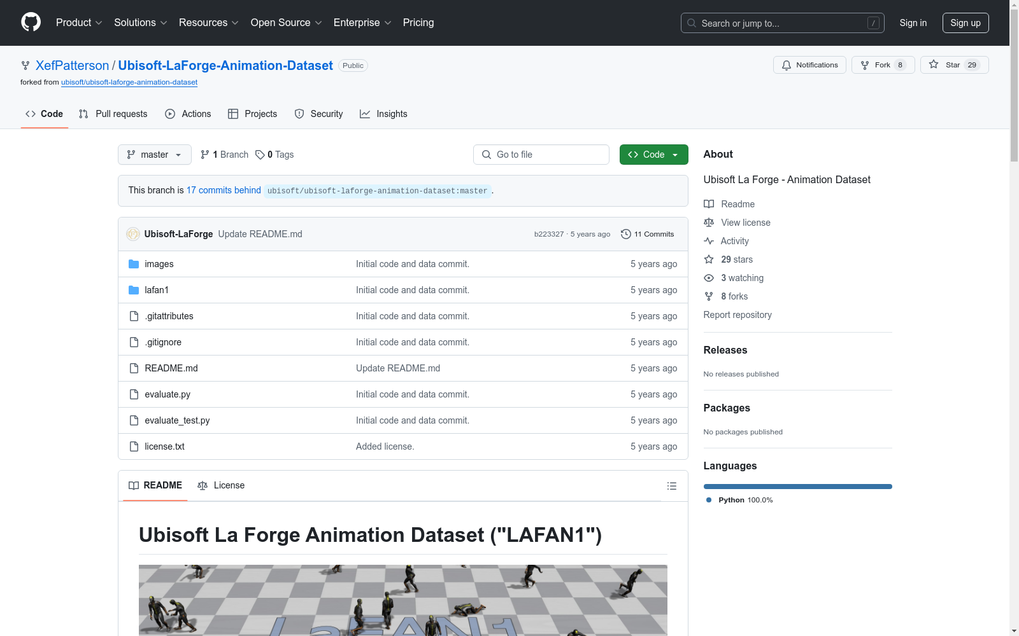1019x636 pixels.
Task: Open the Added license. commit message
Action: click(385, 446)
